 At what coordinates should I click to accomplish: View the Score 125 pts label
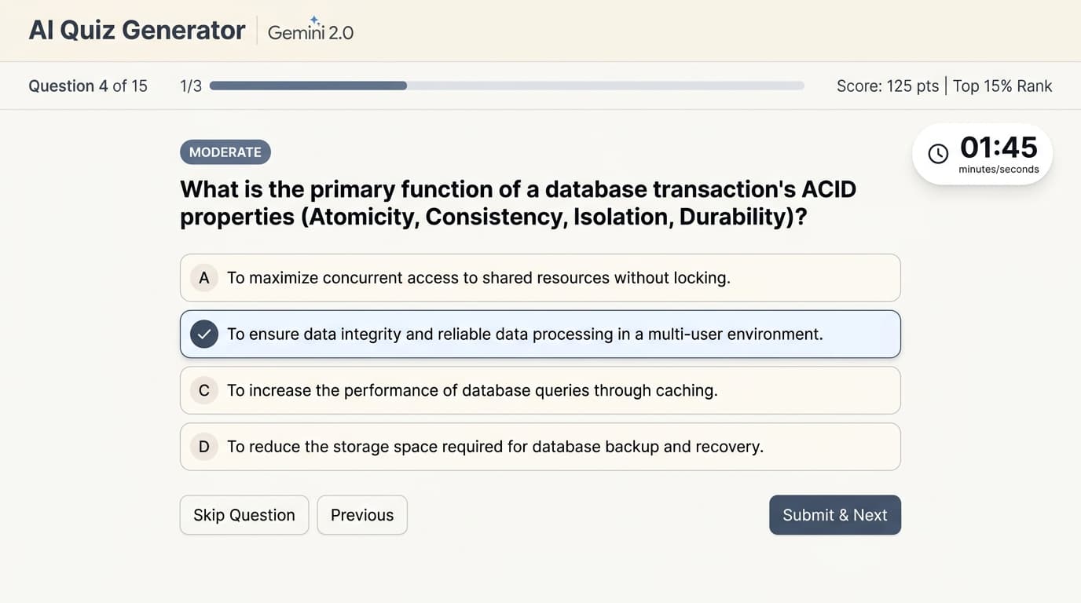888,86
